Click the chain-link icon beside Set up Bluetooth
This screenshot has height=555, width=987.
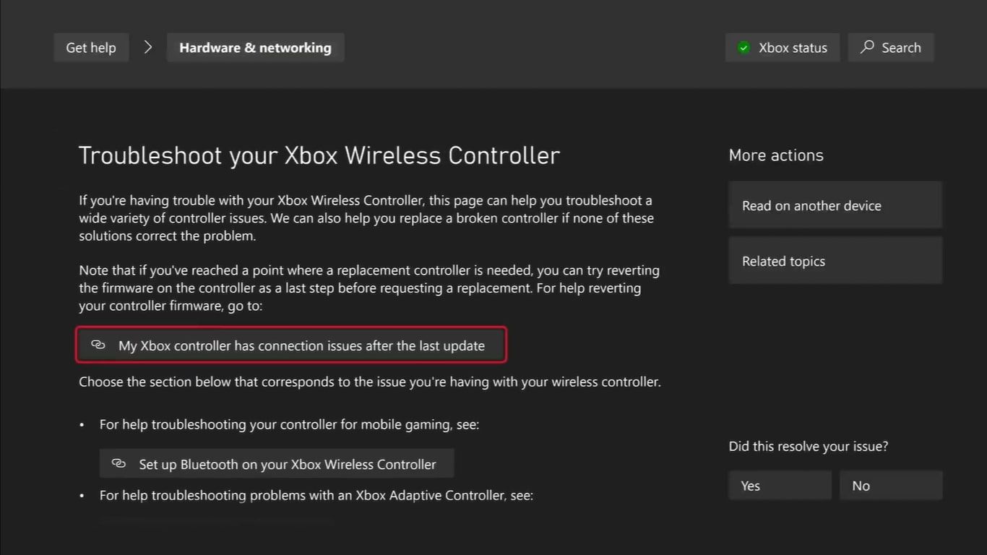pos(118,464)
